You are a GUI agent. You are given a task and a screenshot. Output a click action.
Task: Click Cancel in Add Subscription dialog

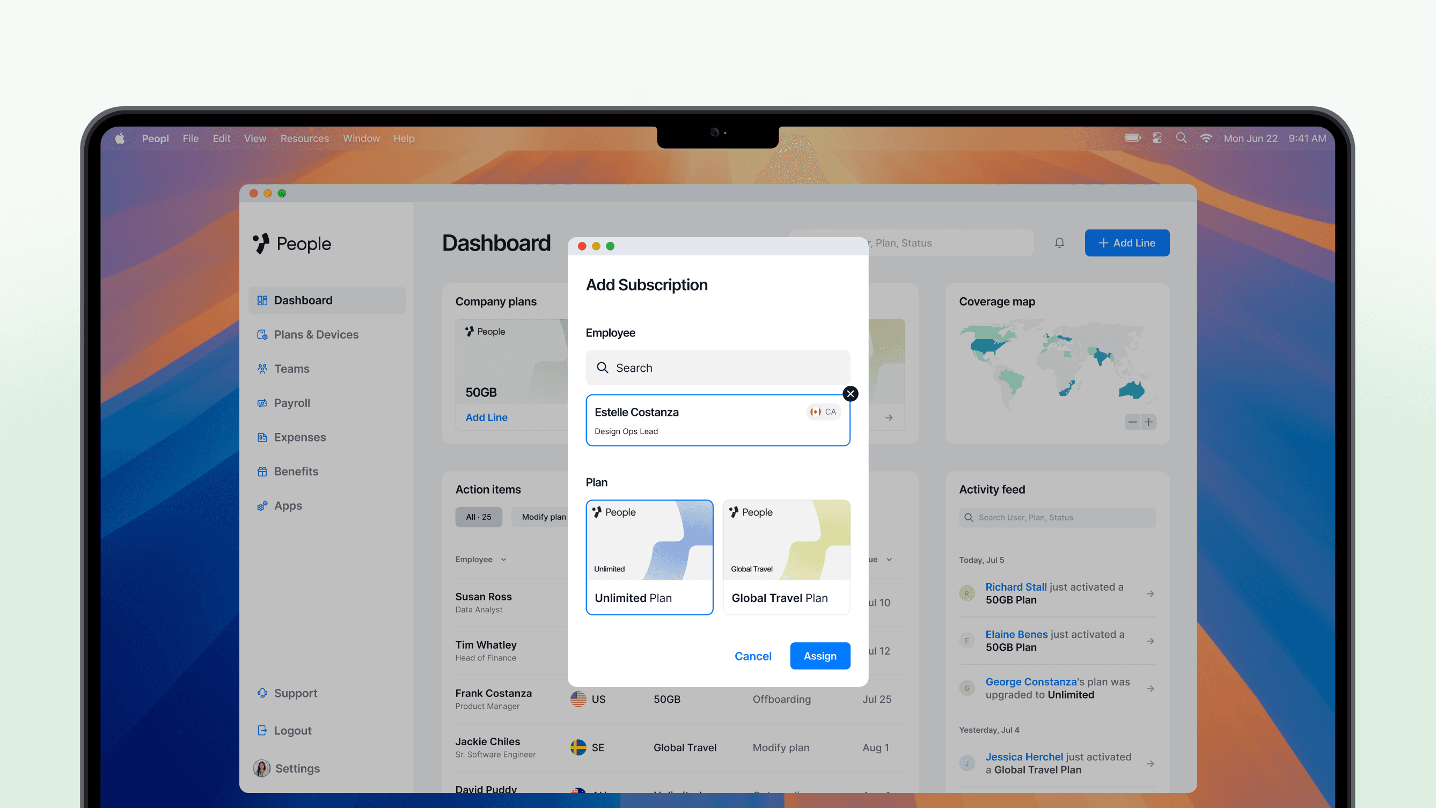tap(752, 656)
